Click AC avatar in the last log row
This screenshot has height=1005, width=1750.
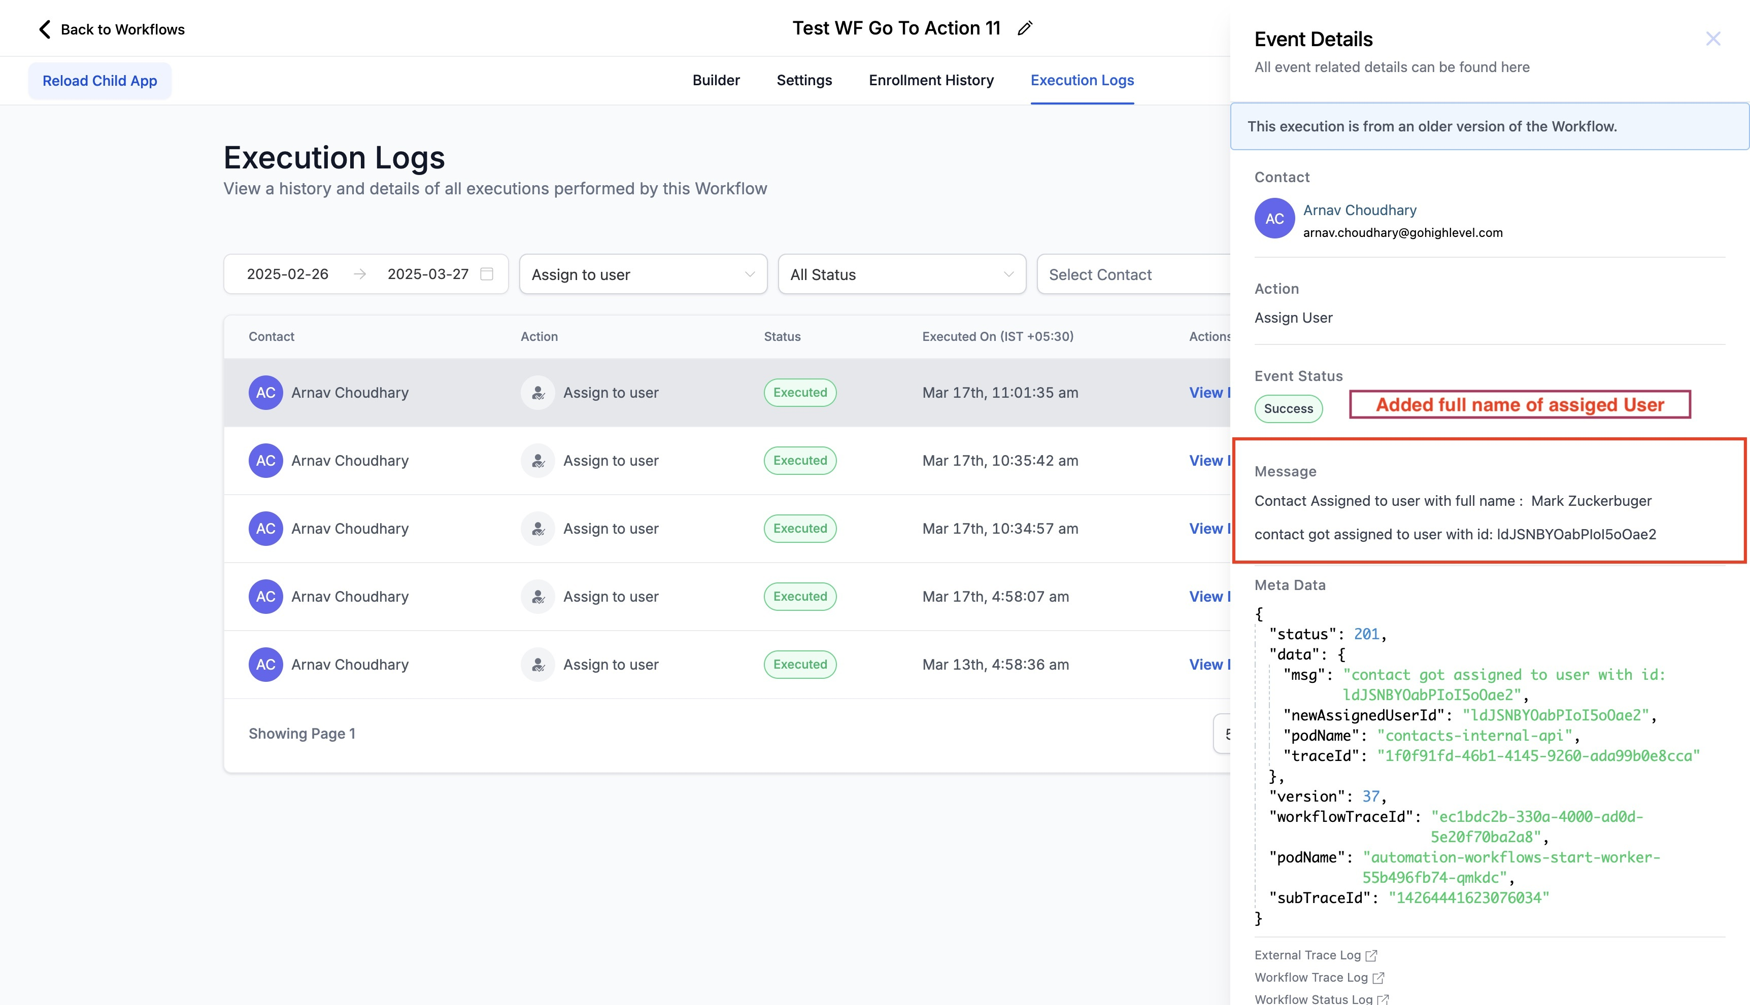pyautogui.click(x=266, y=665)
